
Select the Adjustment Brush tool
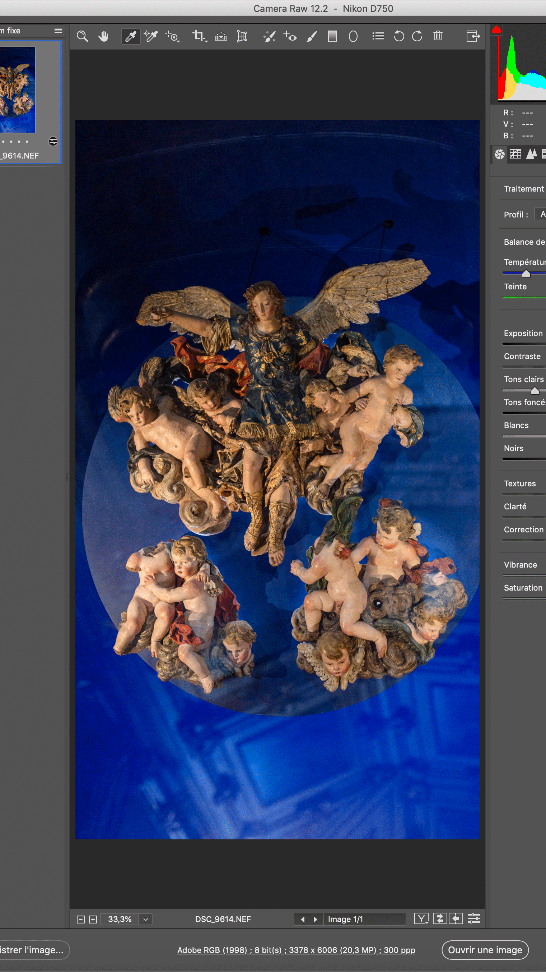click(312, 37)
